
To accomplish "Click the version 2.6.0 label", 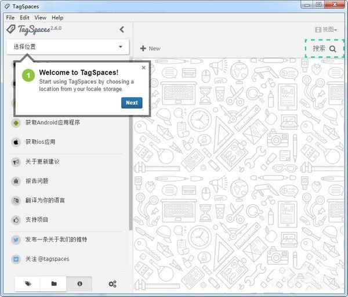I will (x=56, y=28).
